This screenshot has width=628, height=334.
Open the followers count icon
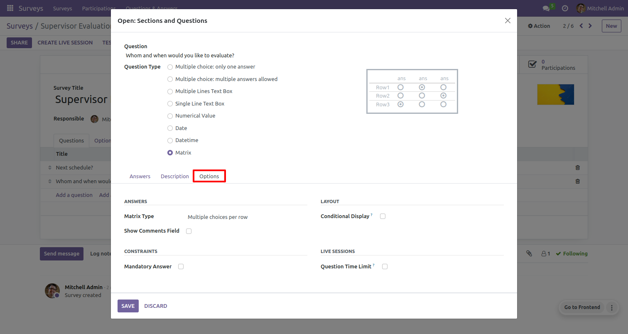pos(545,253)
